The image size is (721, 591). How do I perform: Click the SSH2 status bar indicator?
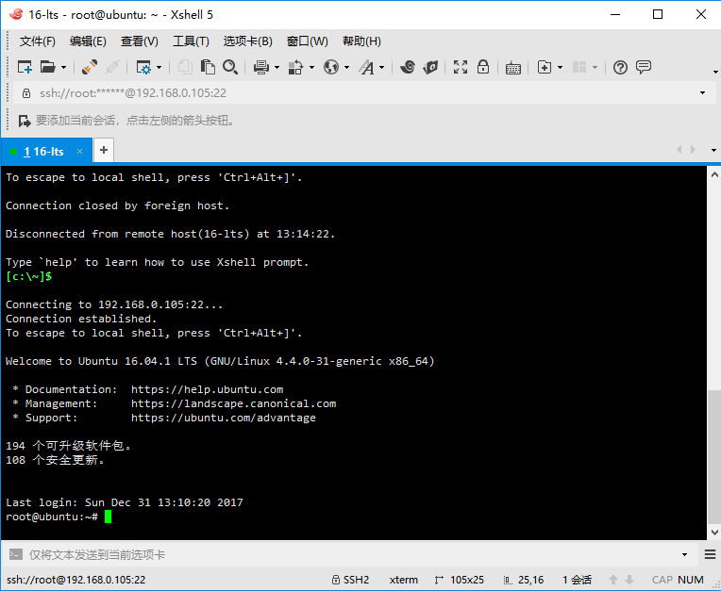tap(351, 580)
